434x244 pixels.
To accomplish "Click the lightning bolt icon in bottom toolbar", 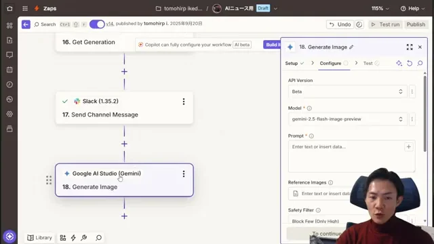I will pyautogui.click(x=73, y=238).
